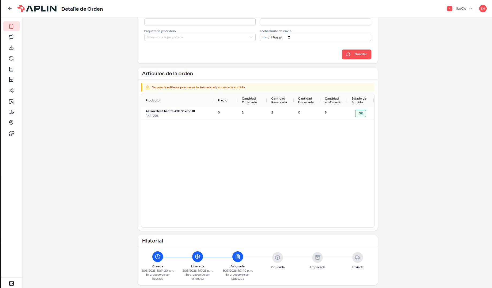Image resolution: width=492 pixels, height=288 pixels.
Task: Click the Producto column header
Action: pos(152,100)
